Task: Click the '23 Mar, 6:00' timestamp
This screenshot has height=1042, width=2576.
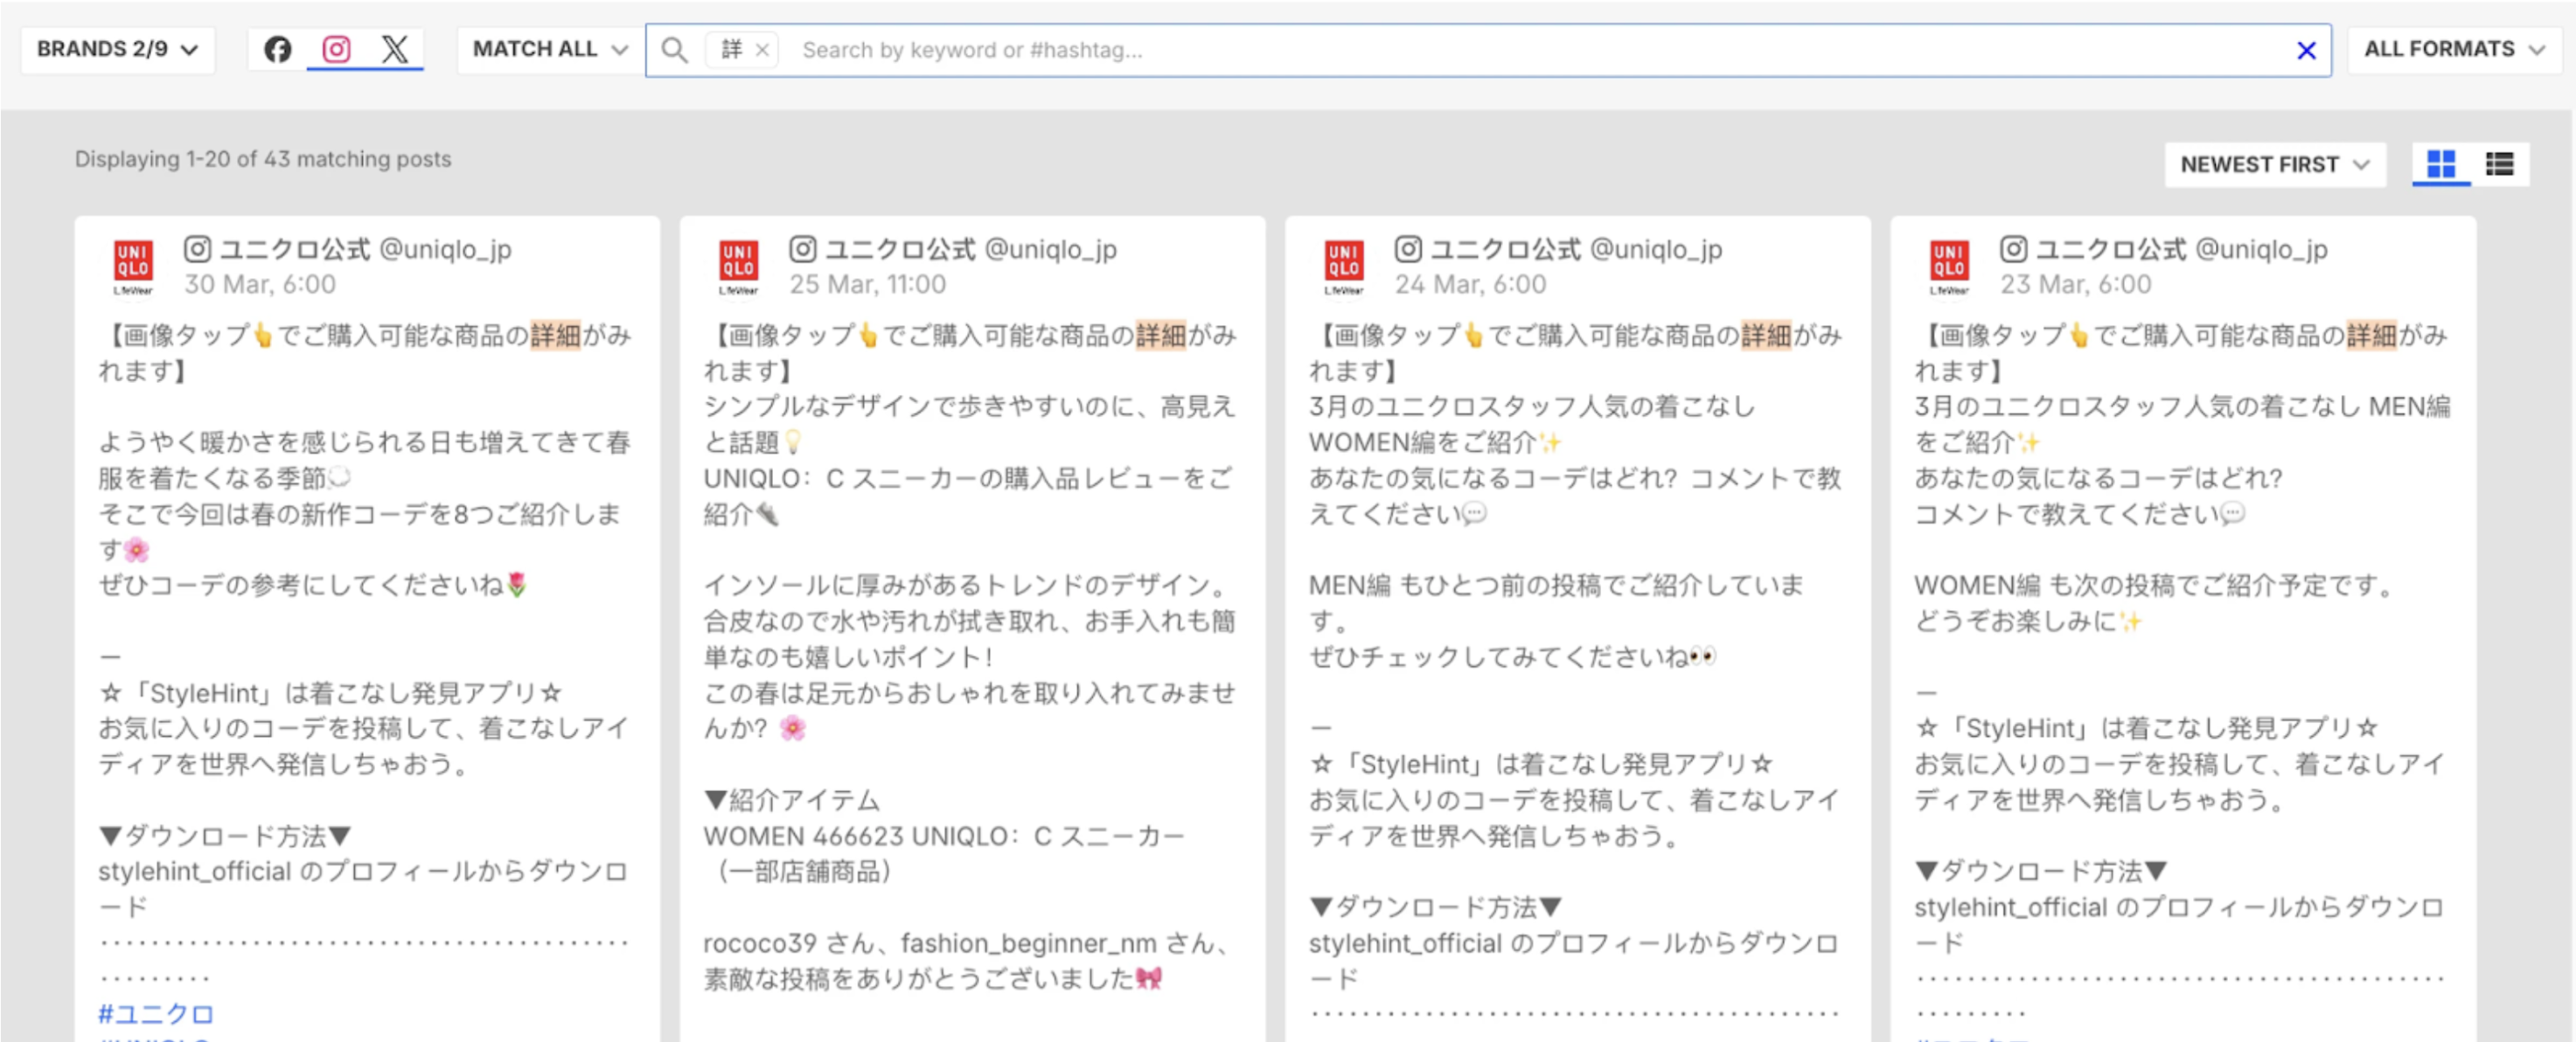Action: [2076, 285]
